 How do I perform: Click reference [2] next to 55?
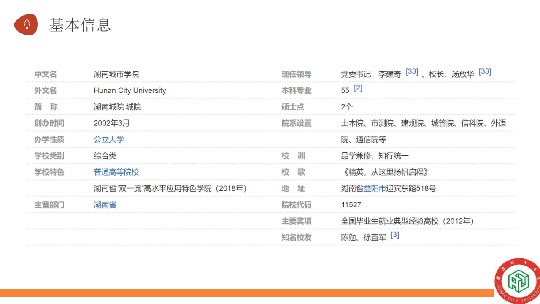pos(358,88)
